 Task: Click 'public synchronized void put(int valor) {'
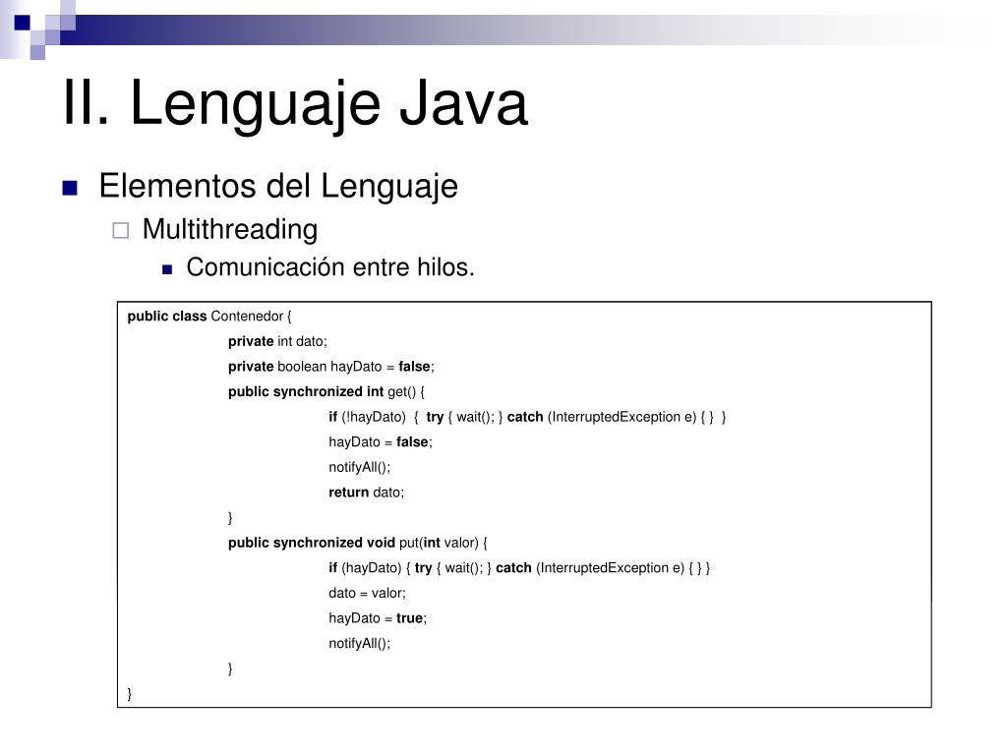click(358, 543)
